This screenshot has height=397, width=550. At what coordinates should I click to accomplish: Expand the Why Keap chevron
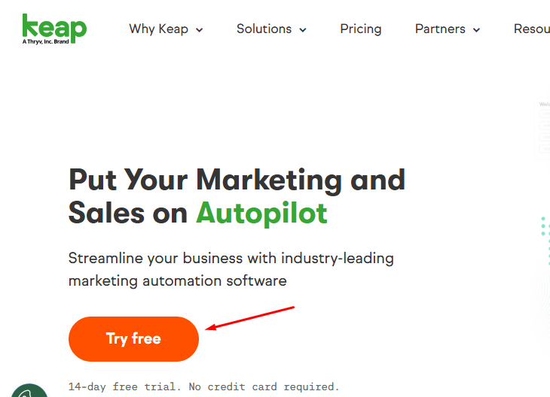pyautogui.click(x=200, y=30)
